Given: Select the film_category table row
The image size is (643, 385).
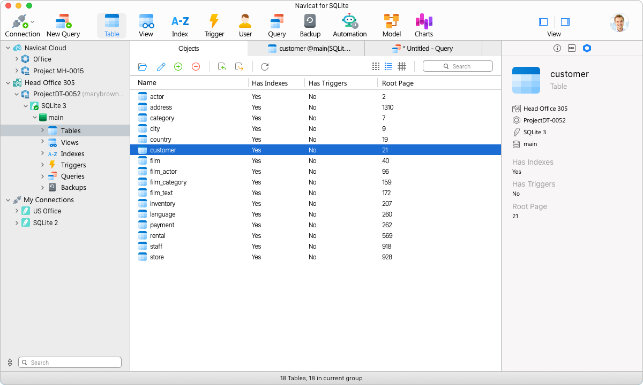Looking at the screenshot, I should (316, 182).
